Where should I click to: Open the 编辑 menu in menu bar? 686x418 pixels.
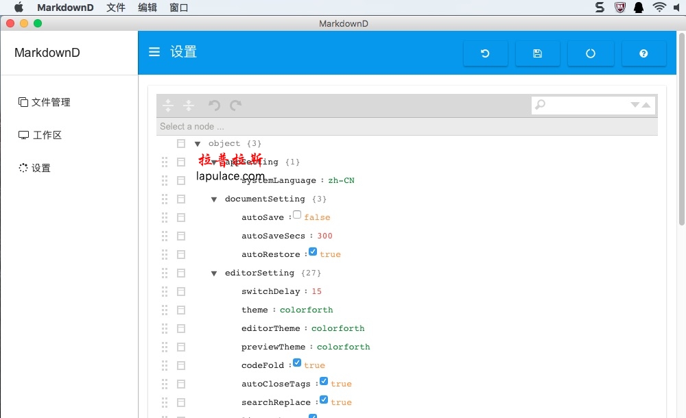tap(147, 8)
